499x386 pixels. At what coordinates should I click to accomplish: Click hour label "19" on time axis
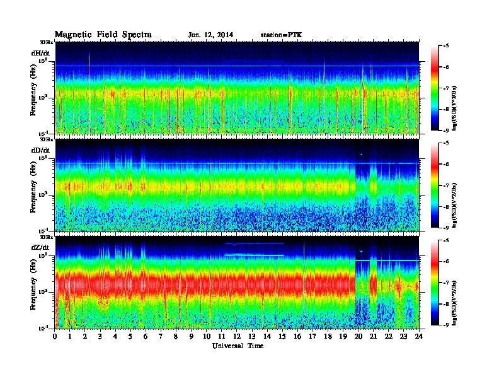point(343,336)
